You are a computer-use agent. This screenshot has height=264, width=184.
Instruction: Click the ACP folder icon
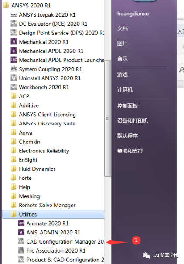pyautogui.click(x=14, y=96)
